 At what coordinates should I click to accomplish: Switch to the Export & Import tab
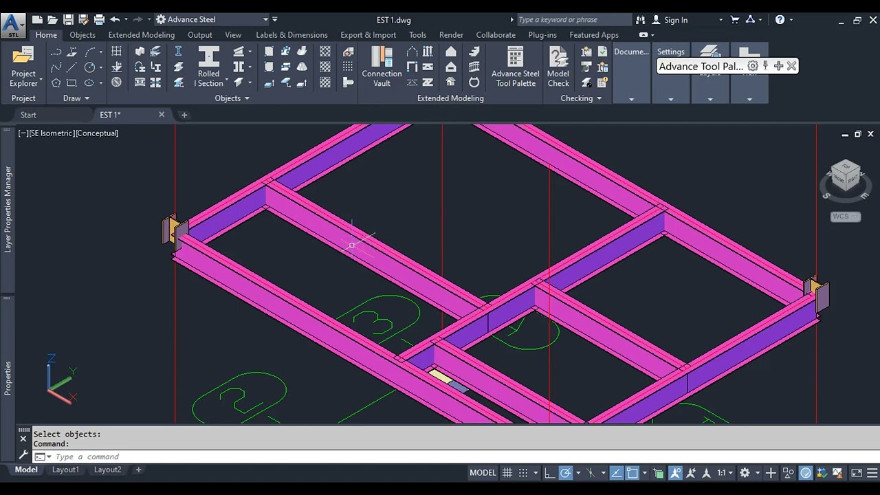click(x=368, y=35)
